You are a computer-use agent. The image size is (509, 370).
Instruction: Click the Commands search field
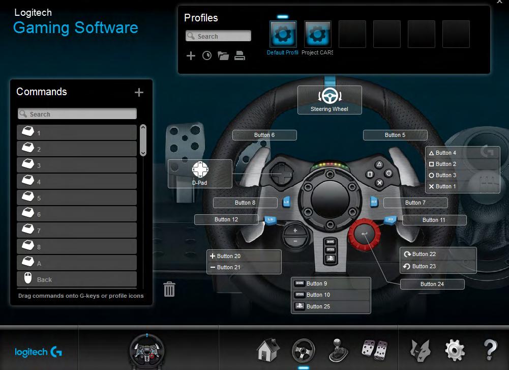[77, 113]
